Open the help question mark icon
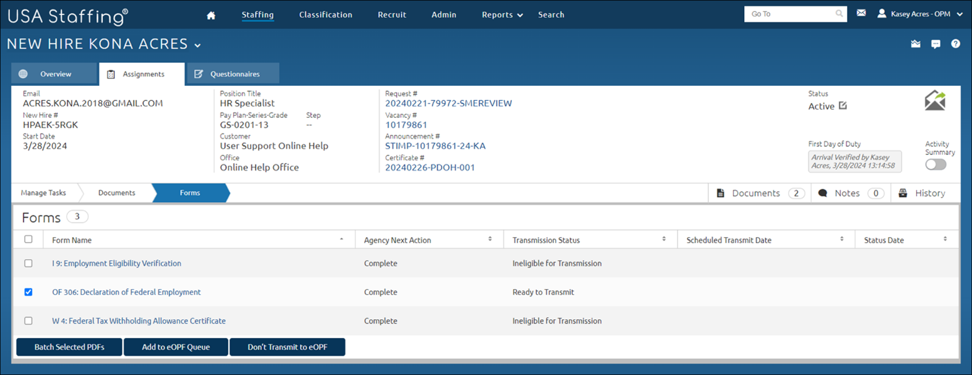Image resolution: width=972 pixels, height=375 pixels. pos(956,44)
